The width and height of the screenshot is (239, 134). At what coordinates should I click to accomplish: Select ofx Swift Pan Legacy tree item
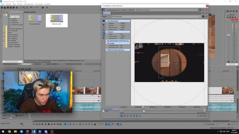(16, 25)
